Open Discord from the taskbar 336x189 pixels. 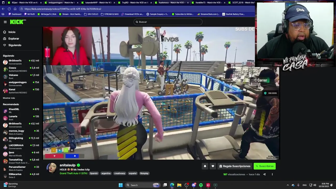pos(194,185)
